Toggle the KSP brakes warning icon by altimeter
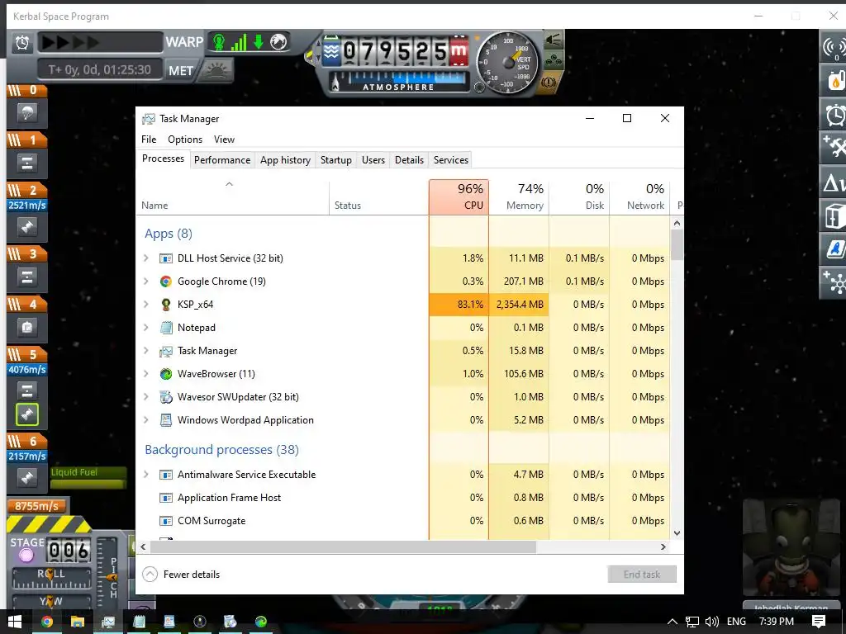846x634 pixels. pos(549,83)
